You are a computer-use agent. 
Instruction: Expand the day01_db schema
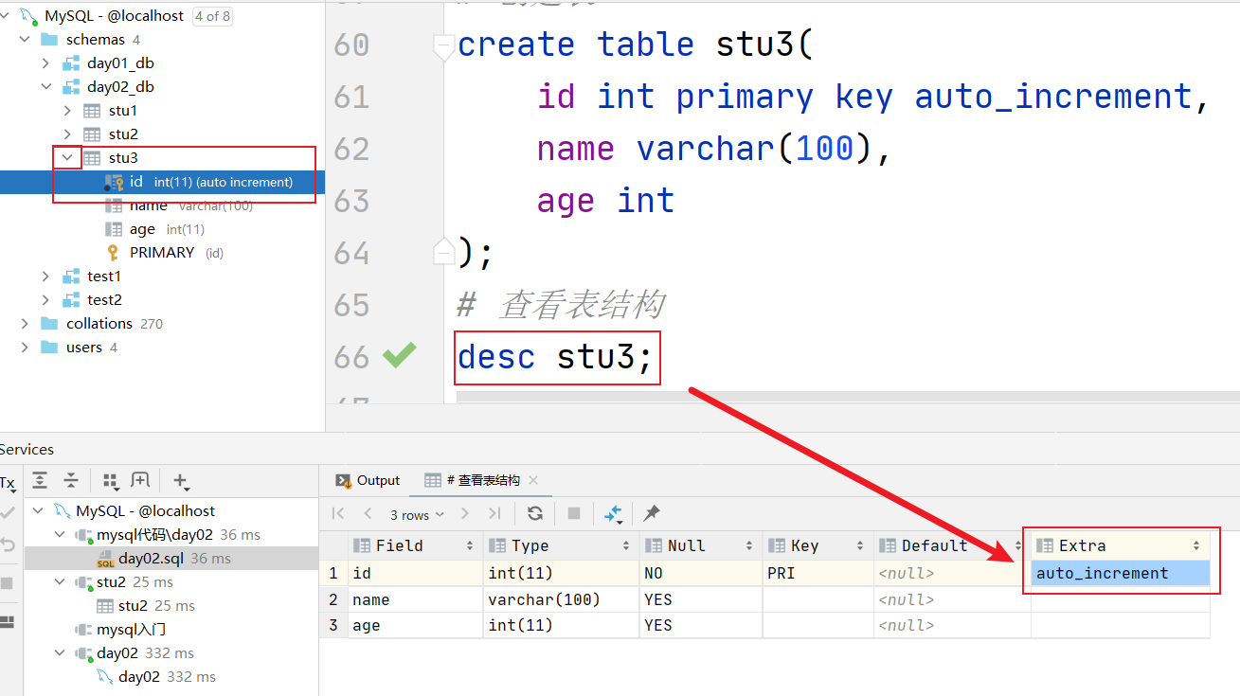tap(45, 63)
